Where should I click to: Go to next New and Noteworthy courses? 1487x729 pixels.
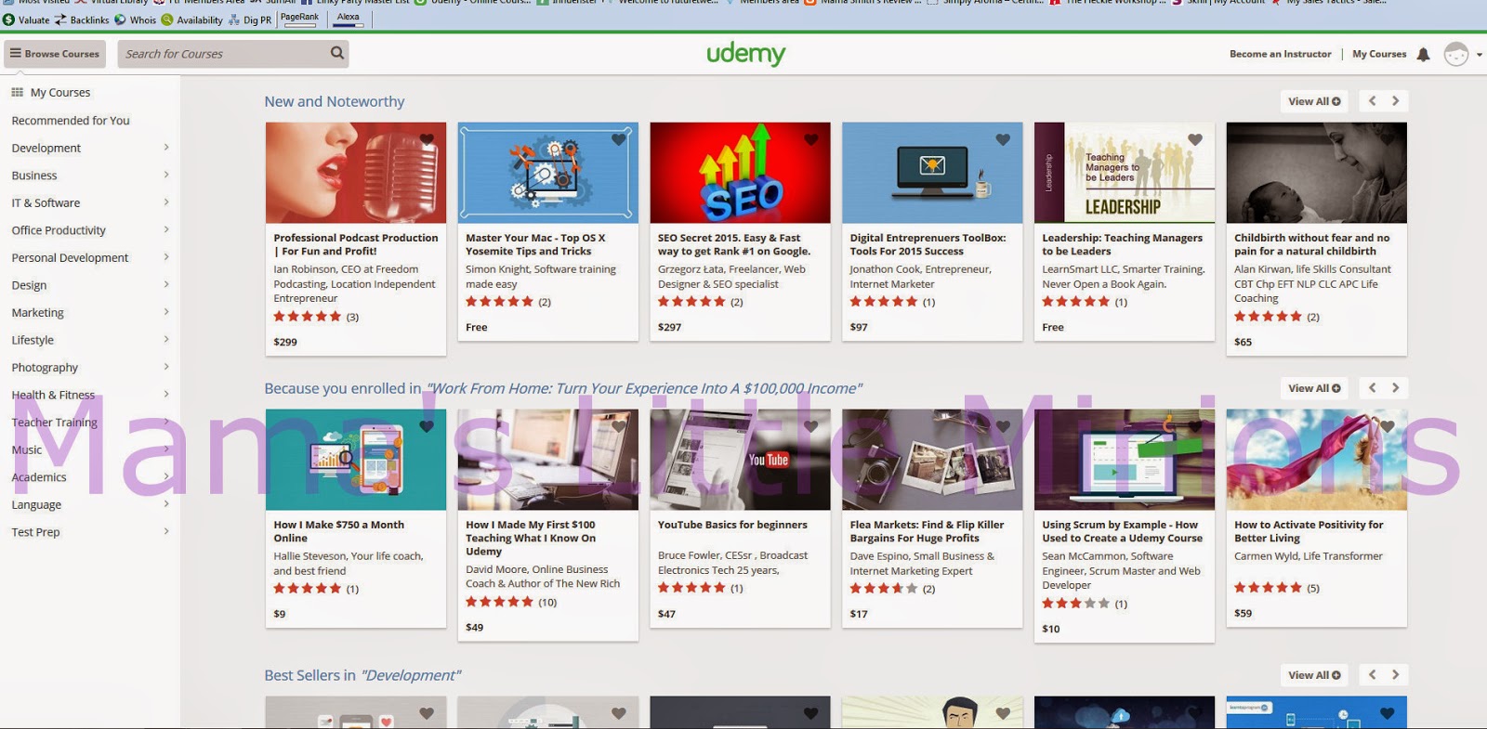pyautogui.click(x=1395, y=101)
